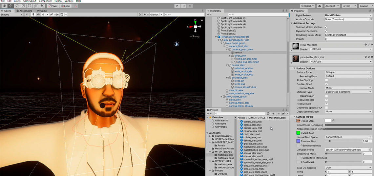Select the Move tool in the toolbar

[10, 6]
